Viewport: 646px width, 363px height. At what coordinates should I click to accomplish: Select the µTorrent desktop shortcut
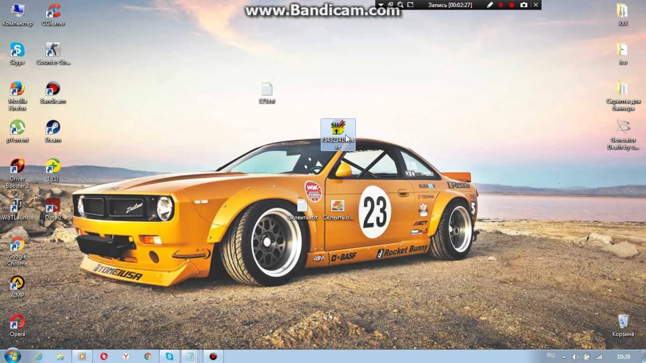[17, 132]
